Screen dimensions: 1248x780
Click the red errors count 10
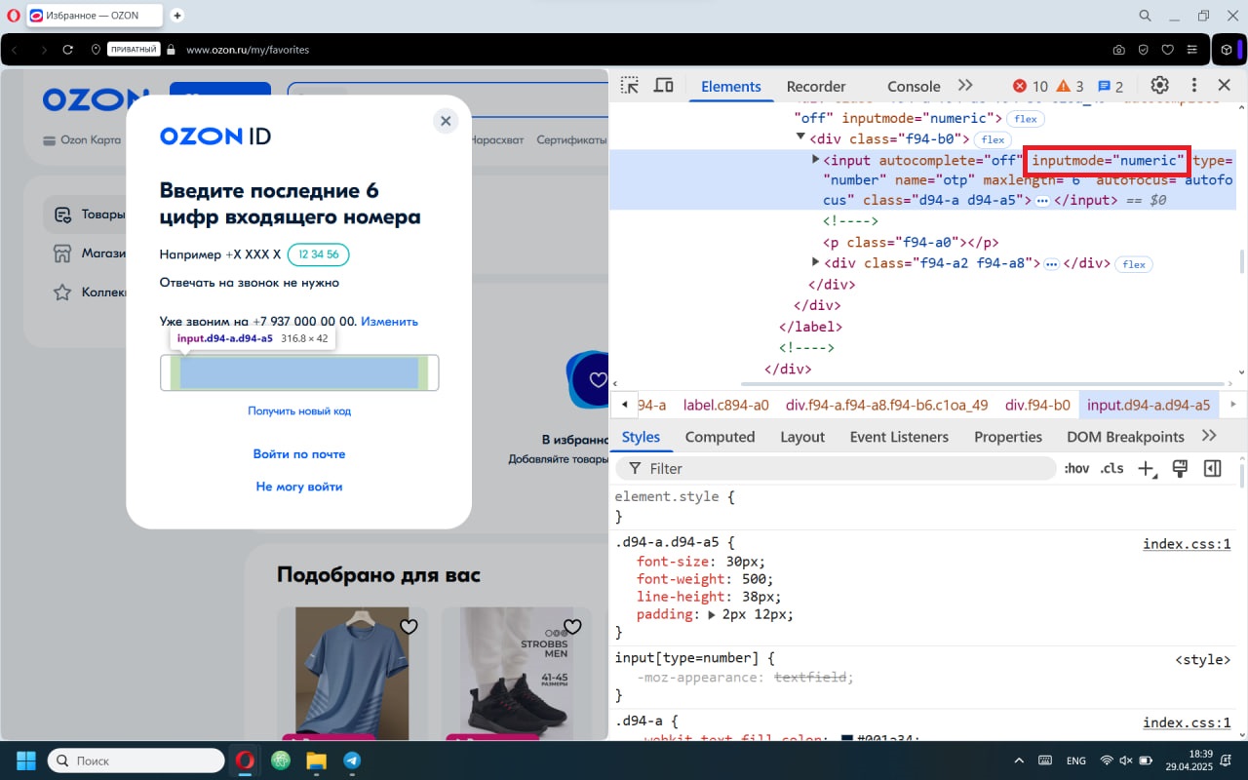1030,86
